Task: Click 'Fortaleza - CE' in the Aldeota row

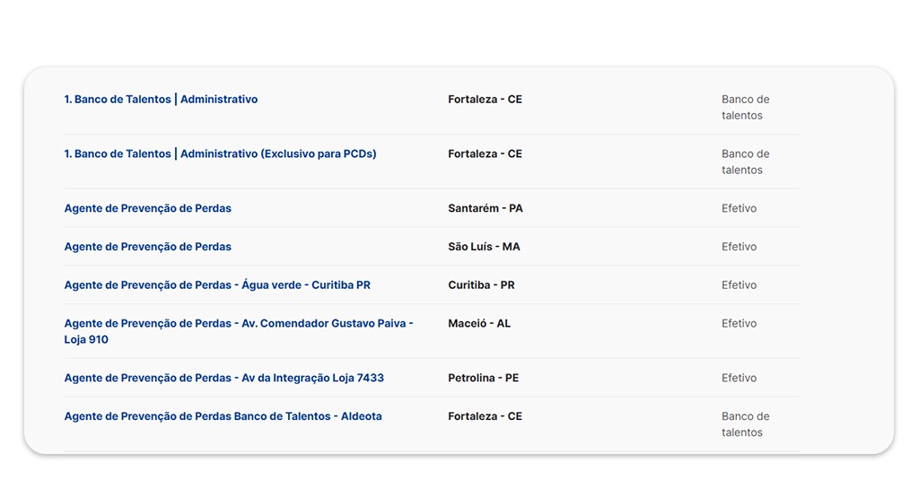Action: pyautogui.click(x=485, y=416)
